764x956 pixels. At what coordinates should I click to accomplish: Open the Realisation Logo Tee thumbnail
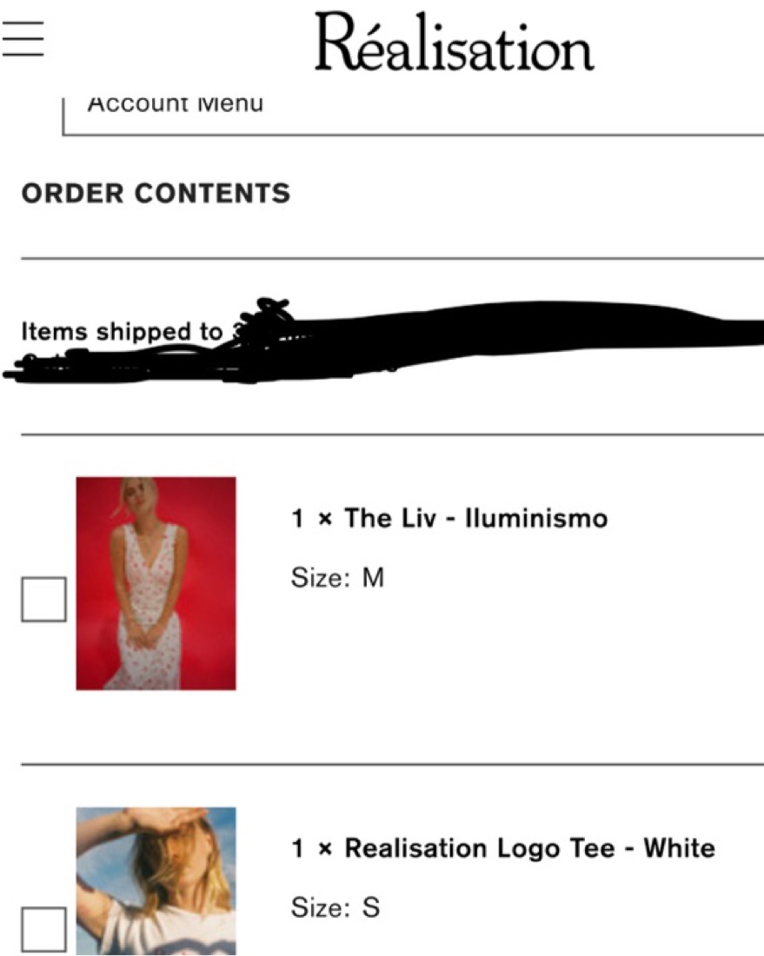156,881
